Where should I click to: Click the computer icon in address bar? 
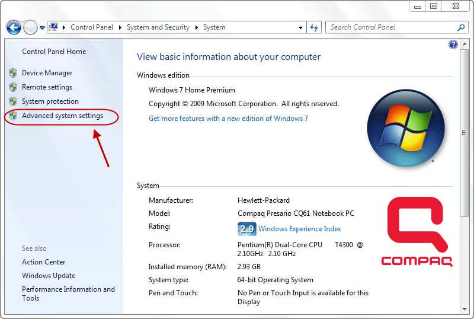pyautogui.click(x=53, y=27)
